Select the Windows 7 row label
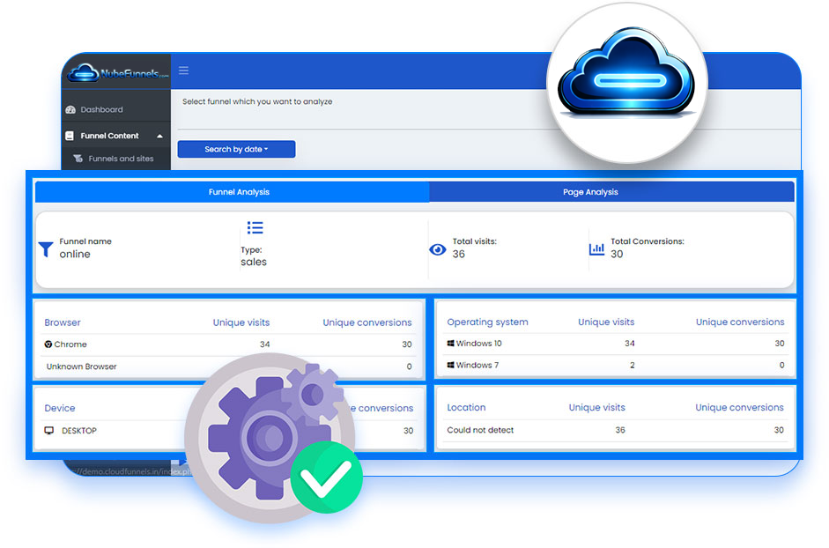The image size is (829, 548). click(477, 365)
